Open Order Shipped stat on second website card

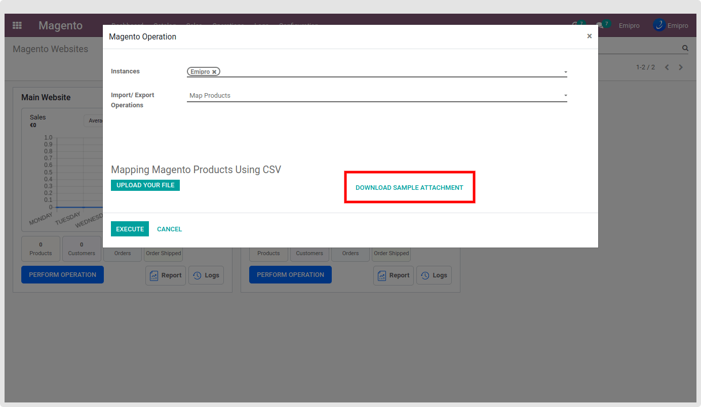pyautogui.click(x=392, y=253)
